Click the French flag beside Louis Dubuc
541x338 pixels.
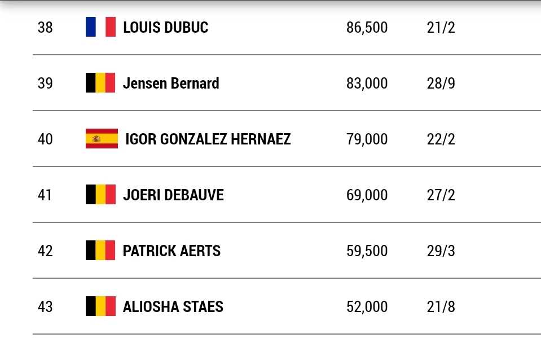[x=101, y=27]
